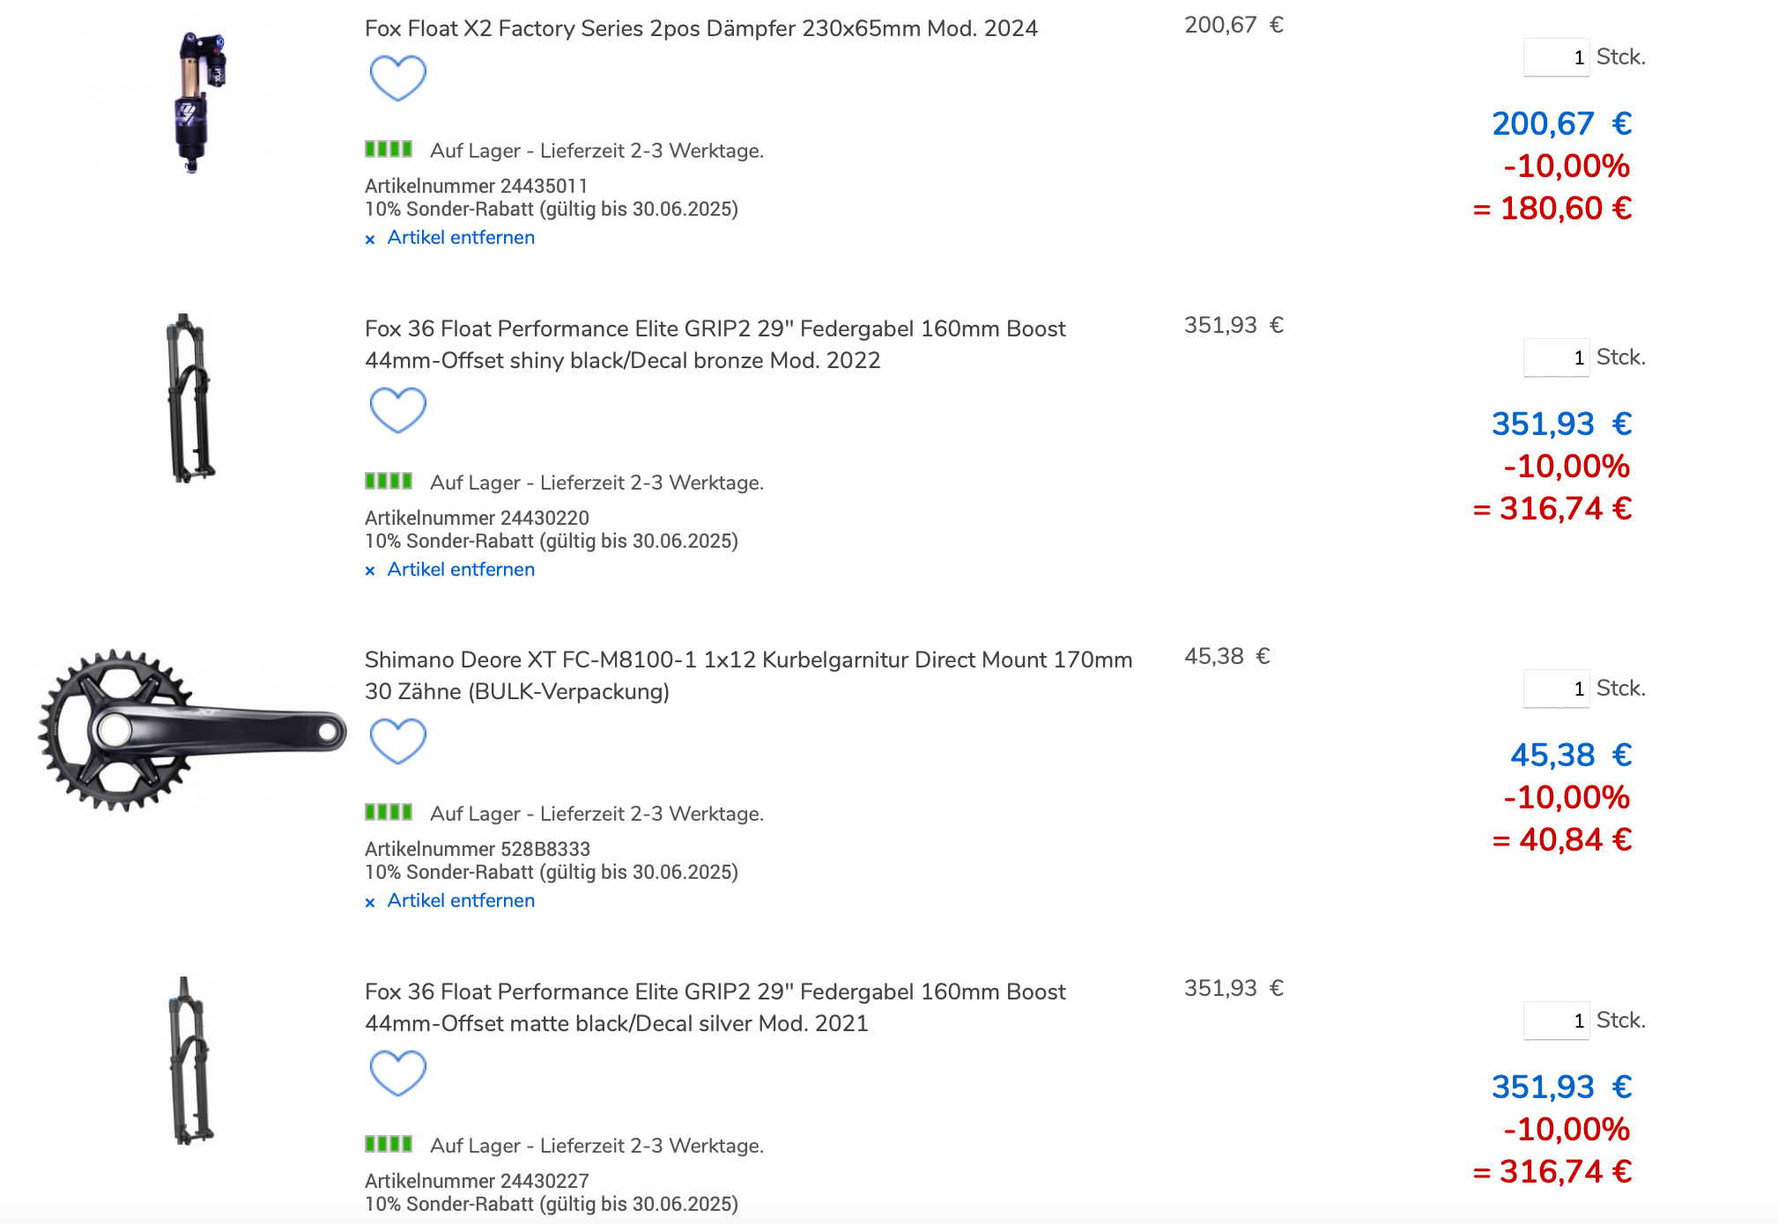Open the Fox Float X2 Factory Series product title
1778x1224 pixels.
point(700,28)
